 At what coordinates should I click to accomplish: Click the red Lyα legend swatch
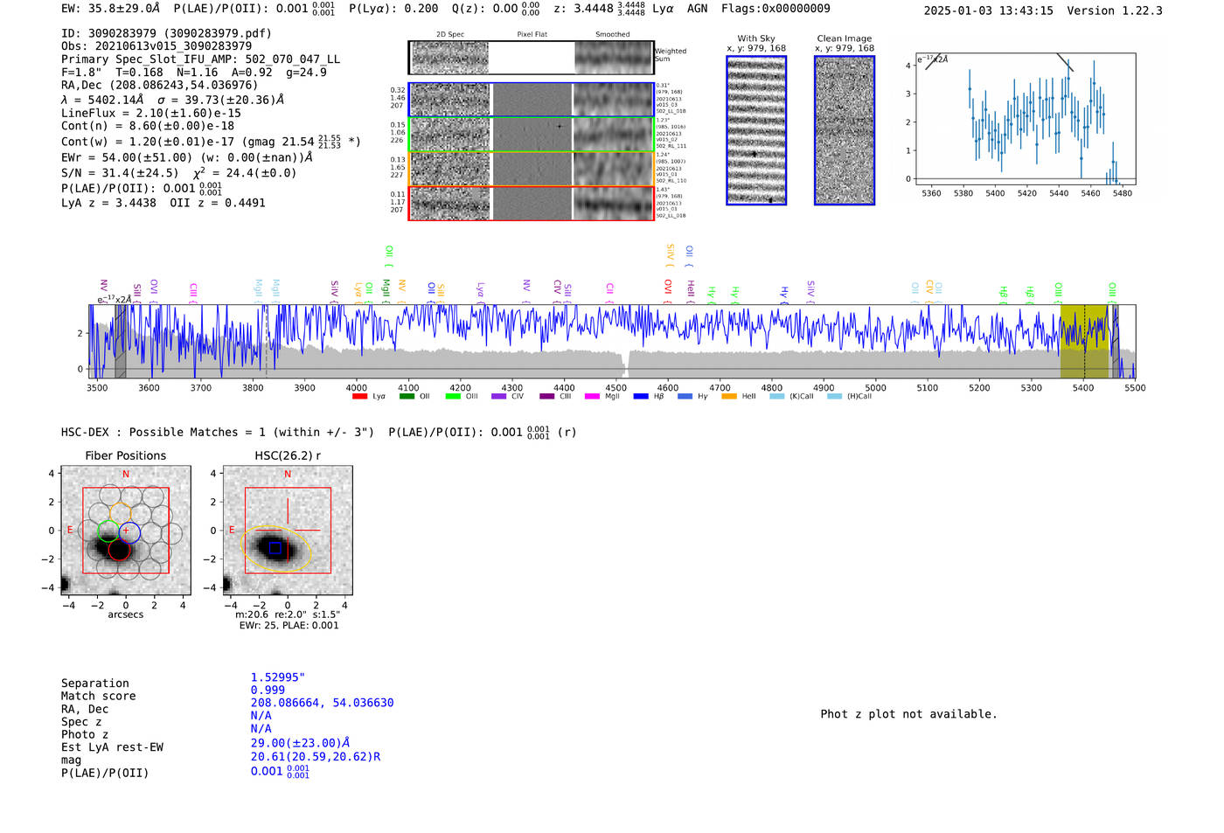(x=359, y=397)
